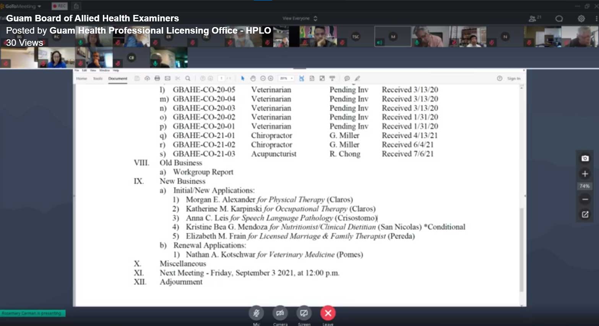Click the email envelope icon
The height and width of the screenshot is (326, 599).
(x=167, y=78)
